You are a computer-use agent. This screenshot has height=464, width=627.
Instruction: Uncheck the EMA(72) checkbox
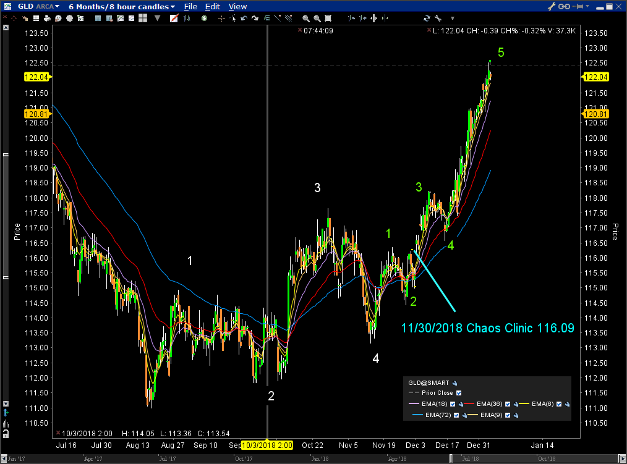pyautogui.click(x=456, y=415)
